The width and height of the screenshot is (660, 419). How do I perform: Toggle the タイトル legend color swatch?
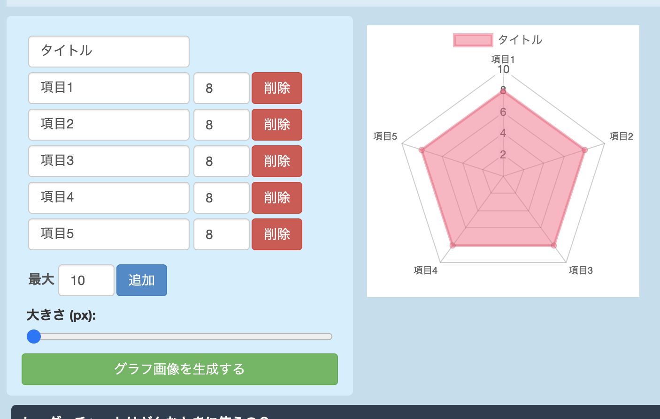tap(473, 40)
